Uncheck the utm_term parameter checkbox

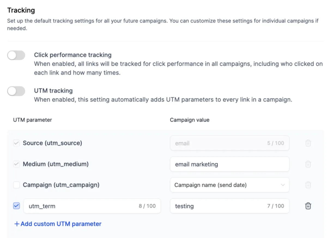pyautogui.click(x=17, y=206)
